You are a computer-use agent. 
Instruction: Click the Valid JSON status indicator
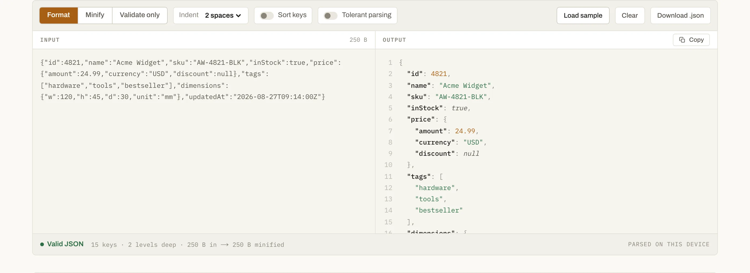(x=62, y=244)
